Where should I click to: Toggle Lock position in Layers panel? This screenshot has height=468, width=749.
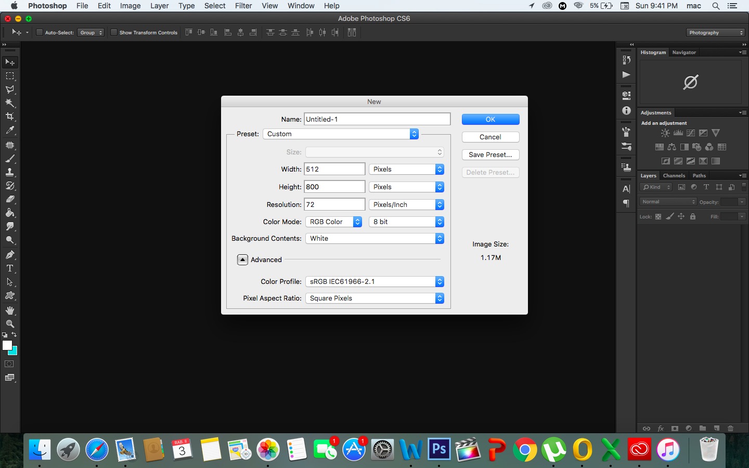pyautogui.click(x=681, y=216)
